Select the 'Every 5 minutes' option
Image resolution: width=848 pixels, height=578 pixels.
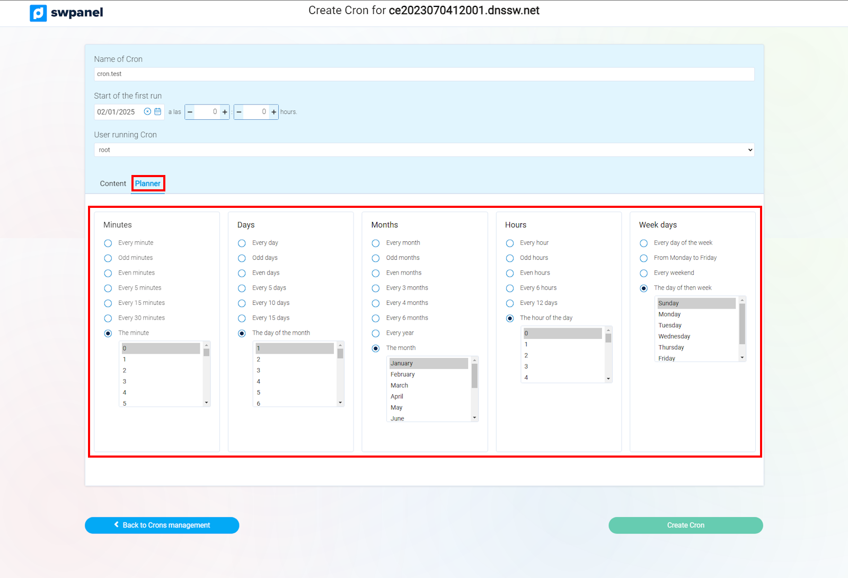(x=108, y=288)
